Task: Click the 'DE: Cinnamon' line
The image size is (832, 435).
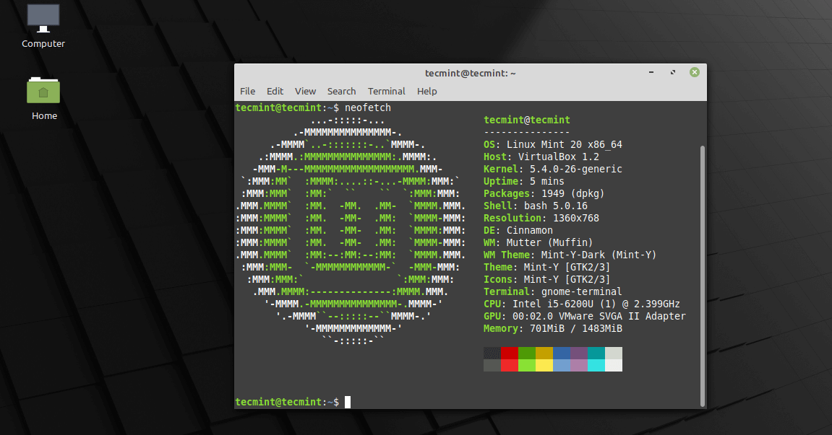Action: (x=518, y=230)
